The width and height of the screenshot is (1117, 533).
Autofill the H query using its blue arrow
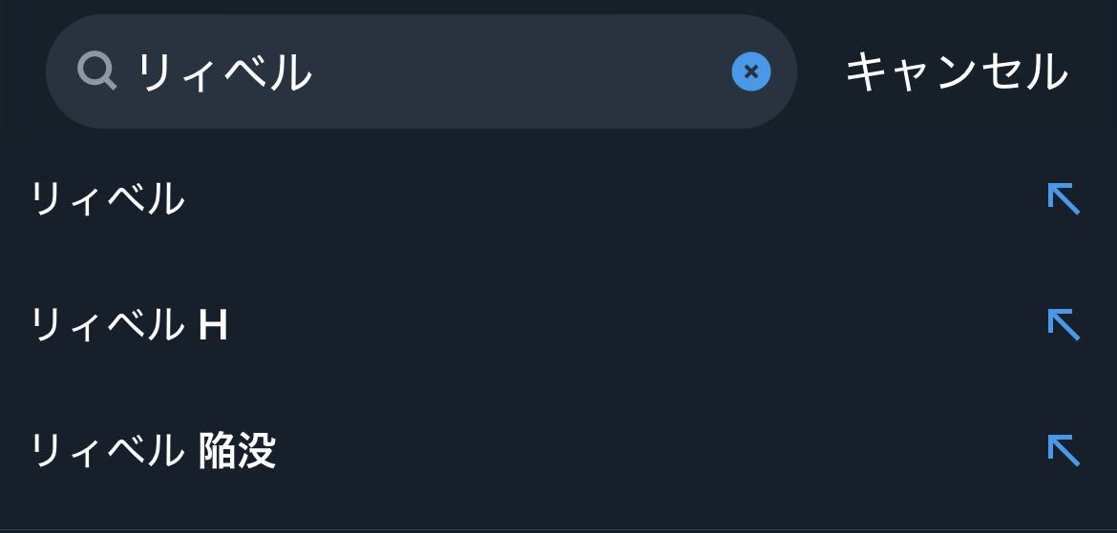[1064, 325]
